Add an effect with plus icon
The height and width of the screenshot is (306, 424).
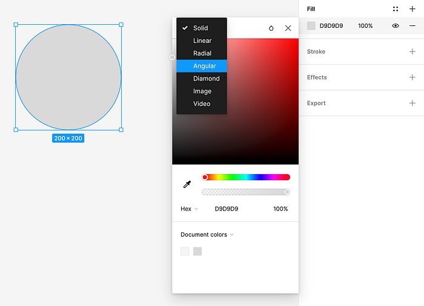pyautogui.click(x=412, y=77)
